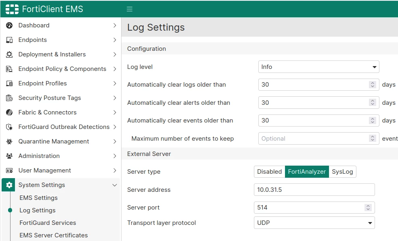398x241 pixels.
Task: Expand the Fabric & Connectors chevron
Action: [x=115, y=112]
